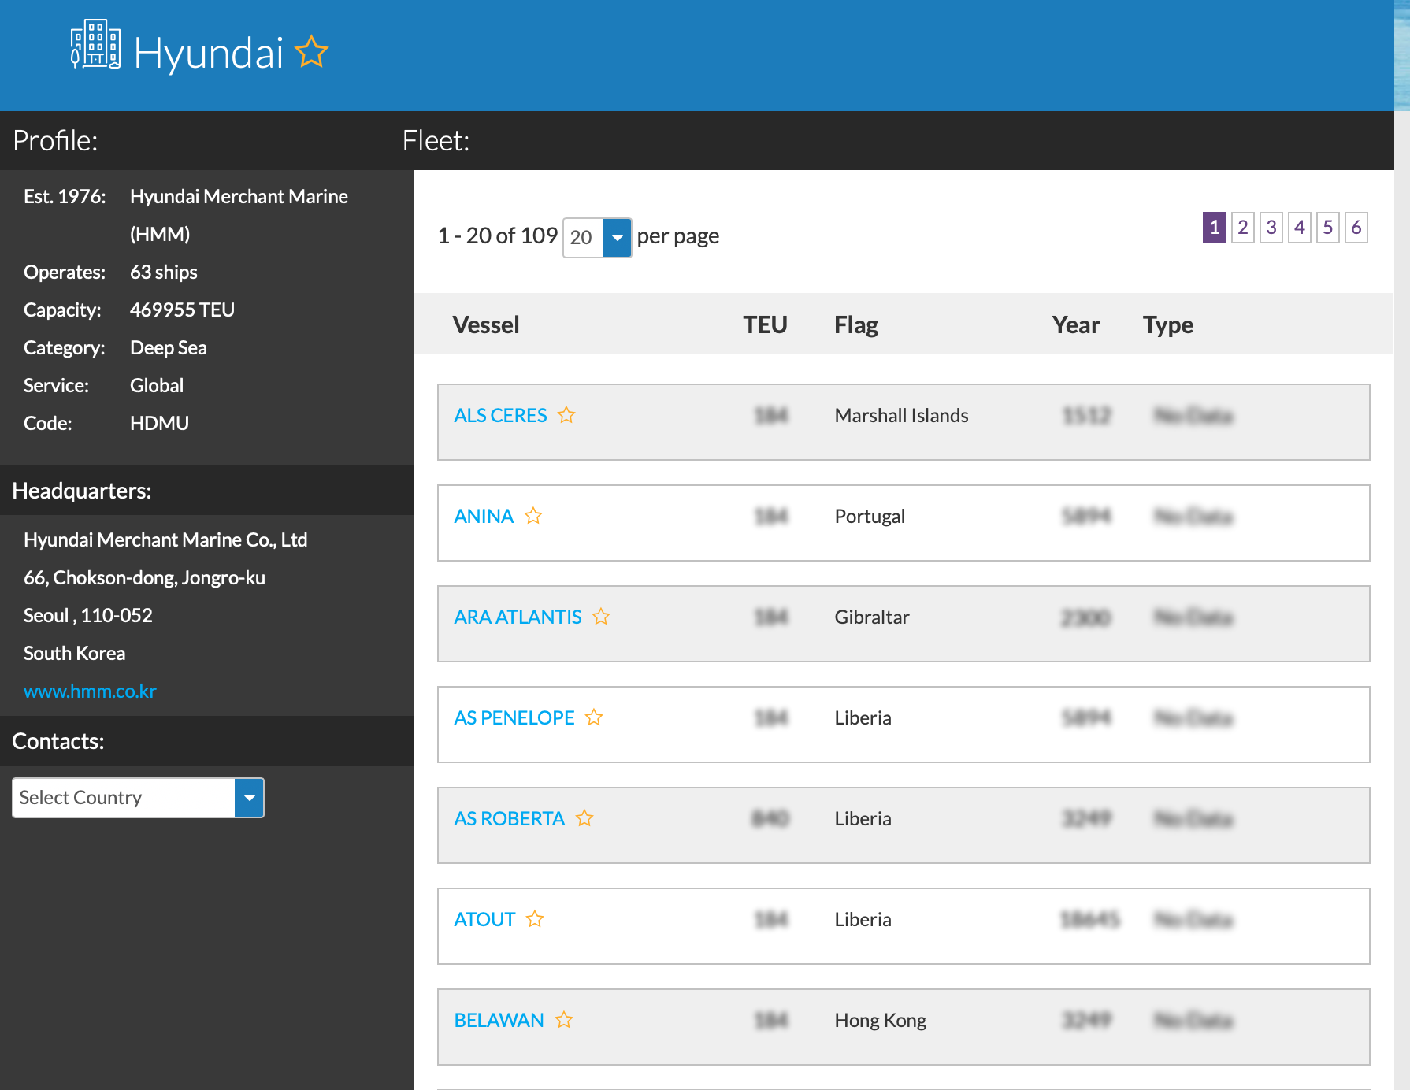Star the ARA ATLANTIS vessel

(601, 617)
